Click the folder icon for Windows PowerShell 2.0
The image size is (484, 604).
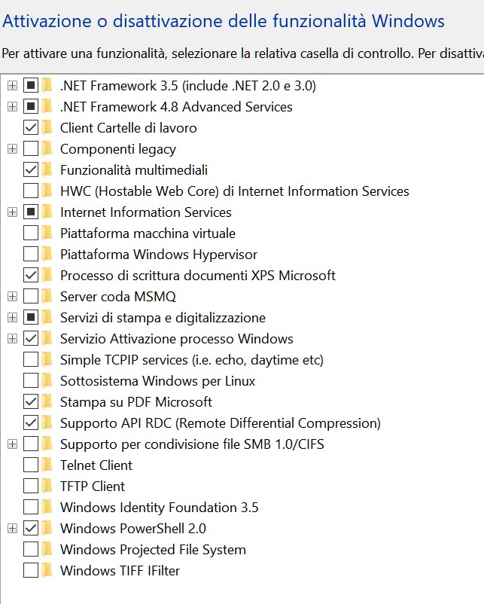coord(47,529)
